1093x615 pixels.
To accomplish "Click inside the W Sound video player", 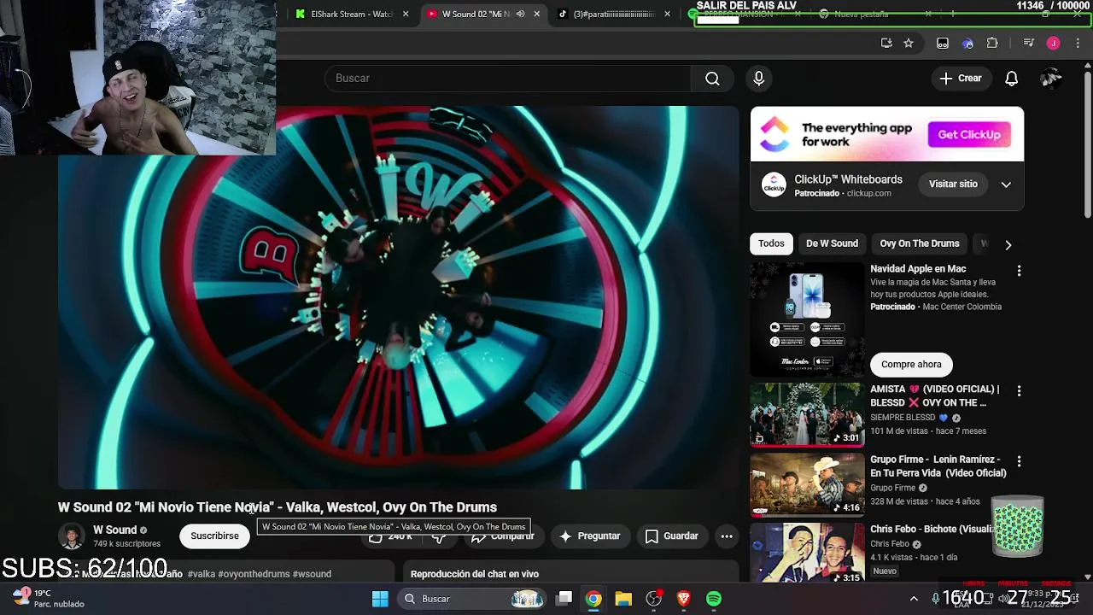I will (x=398, y=297).
